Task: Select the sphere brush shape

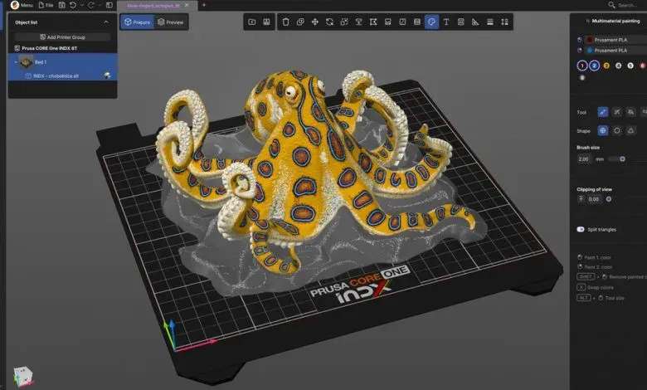Action: pos(603,130)
